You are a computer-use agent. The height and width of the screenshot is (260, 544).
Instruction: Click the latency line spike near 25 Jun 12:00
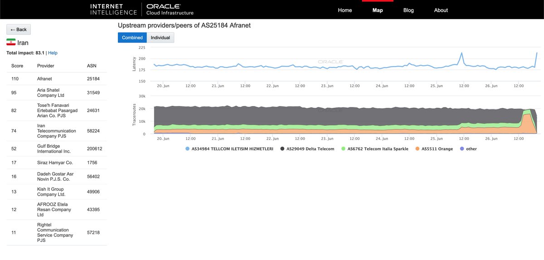[461, 53]
